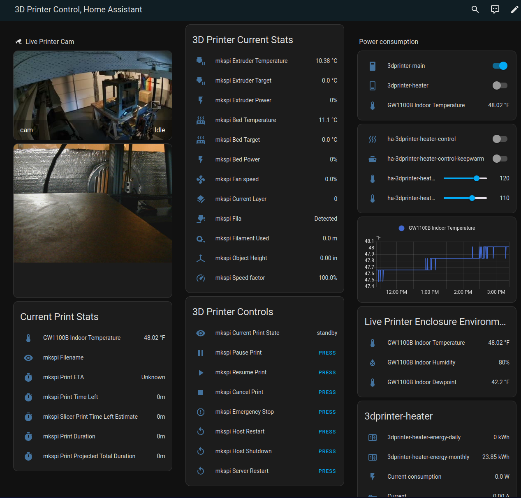Click the alert icon beside mkspi Emergency Stop

tap(201, 412)
